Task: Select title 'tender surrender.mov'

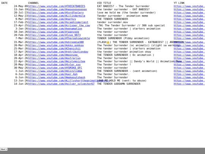Action: coord(112,22)
